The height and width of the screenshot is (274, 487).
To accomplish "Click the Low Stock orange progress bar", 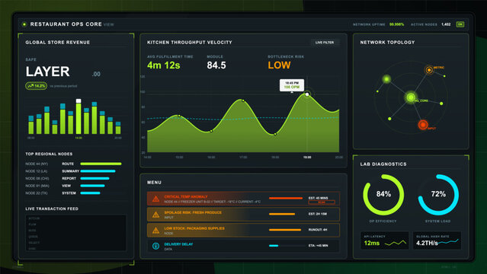I will (x=285, y=230).
